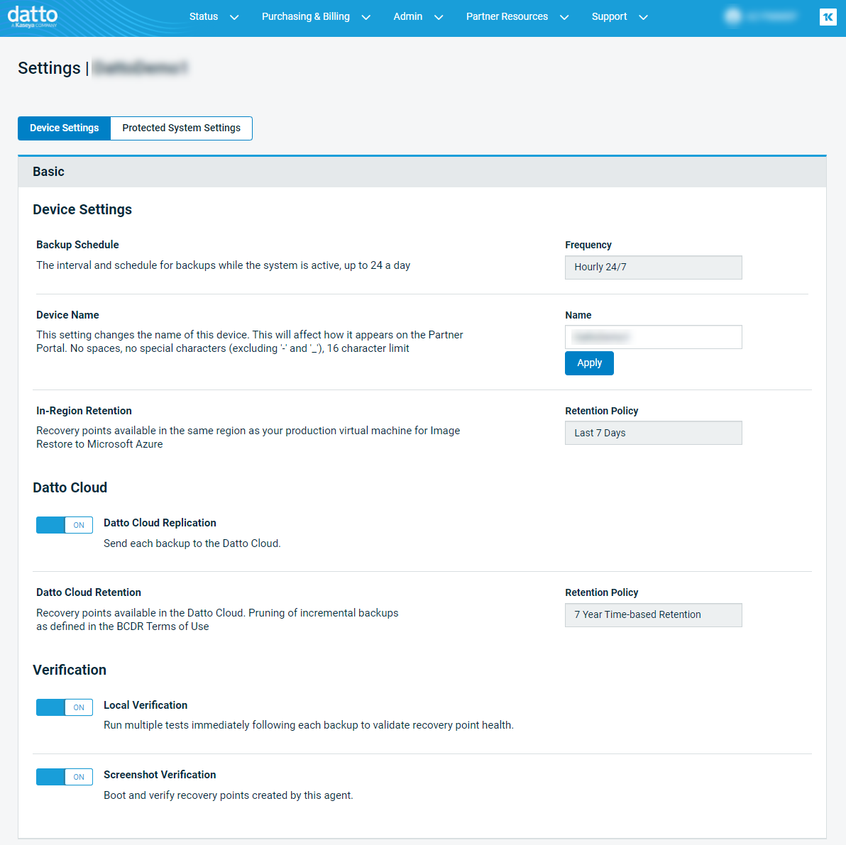This screenshot has width=846, height=845.
Task: Click 'Boot and verify recovery points' description
Action: [x=229, y=795]
